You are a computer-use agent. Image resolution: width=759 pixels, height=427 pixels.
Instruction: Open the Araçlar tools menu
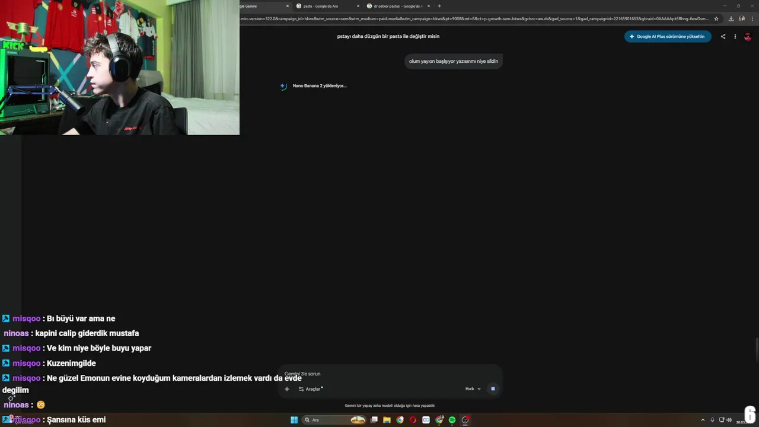(311, 389)
